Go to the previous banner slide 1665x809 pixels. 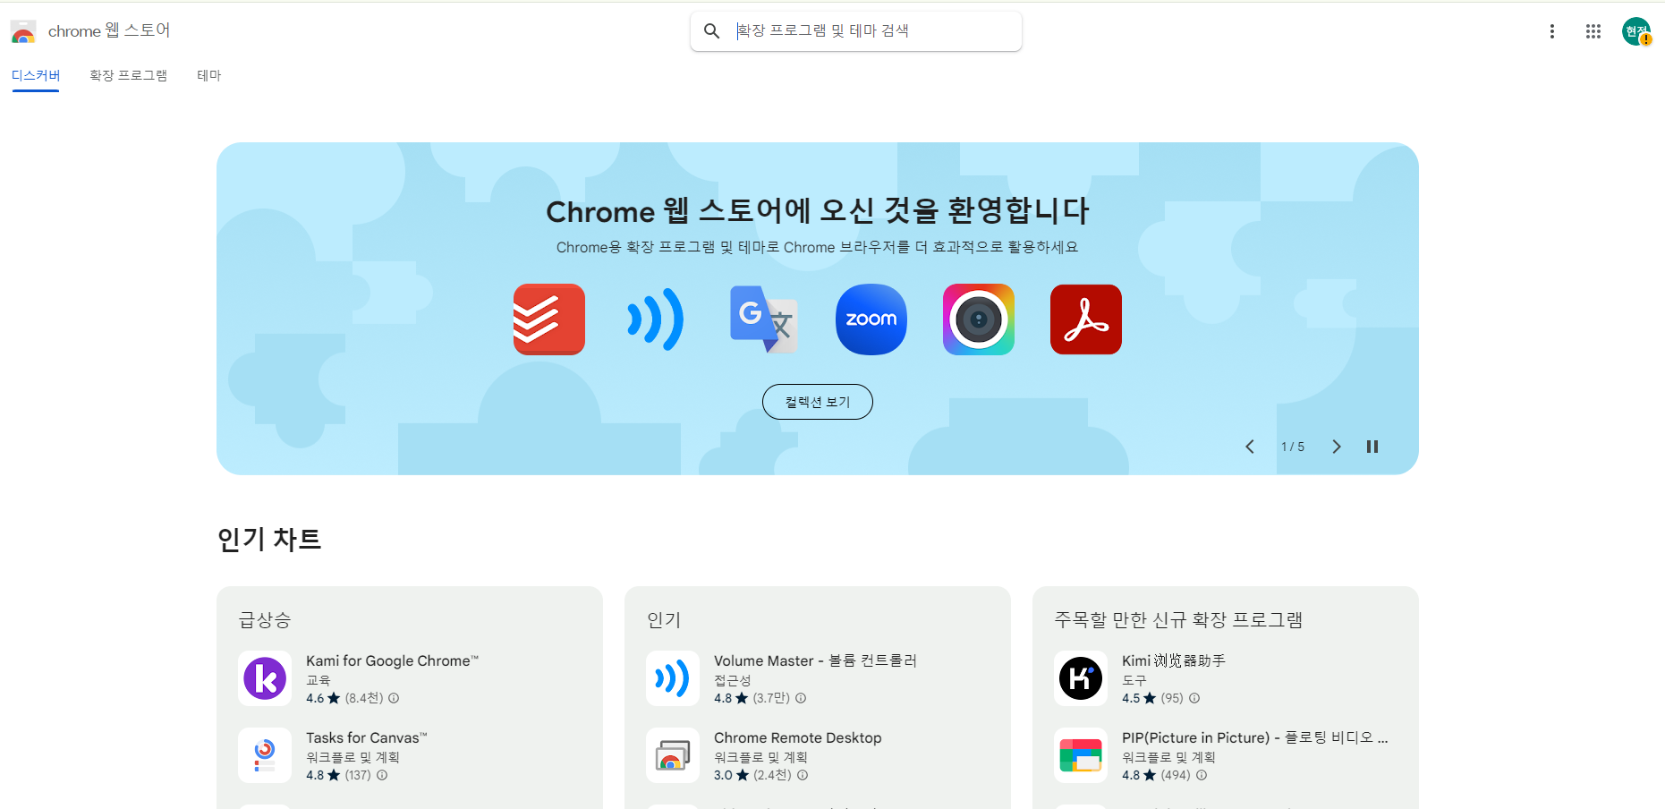[1250, 447]
